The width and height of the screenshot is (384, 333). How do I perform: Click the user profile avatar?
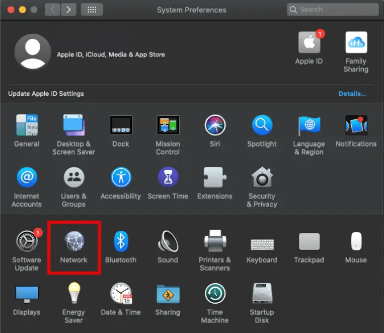pos(32,52)
